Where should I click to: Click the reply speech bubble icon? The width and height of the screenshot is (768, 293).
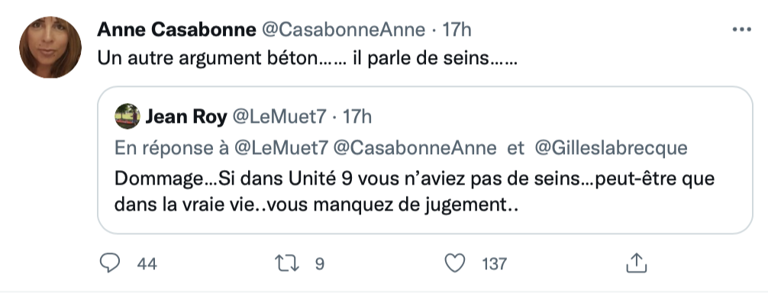[110, 264]
